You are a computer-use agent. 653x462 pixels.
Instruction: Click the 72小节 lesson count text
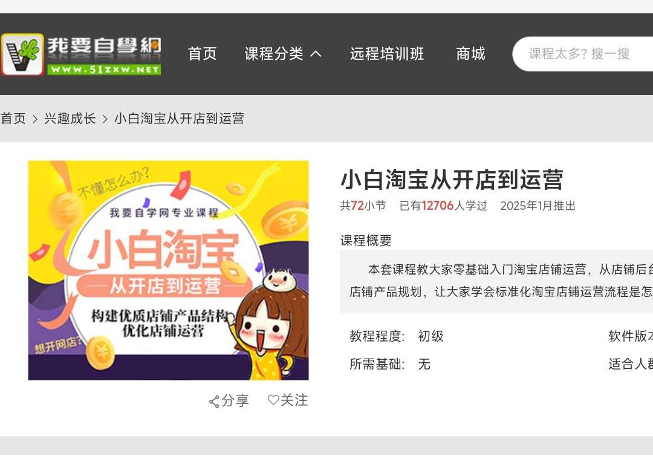pyautogui.click(x=368, y=206)
